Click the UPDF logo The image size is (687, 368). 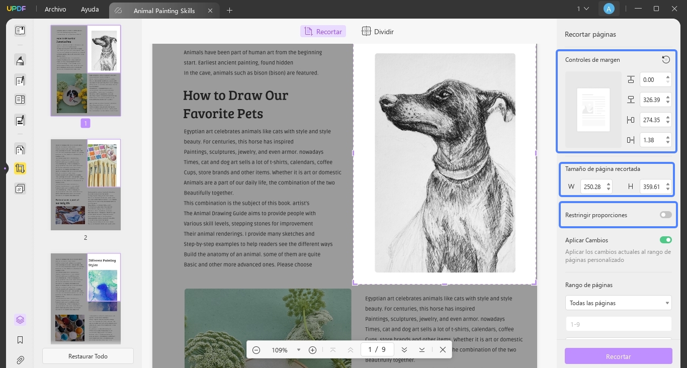(16, 9)
